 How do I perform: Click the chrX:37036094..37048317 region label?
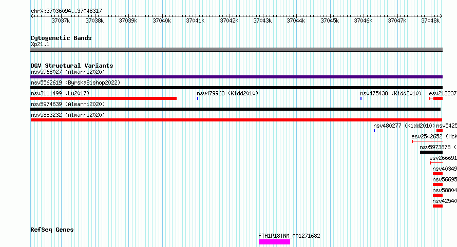(66, 11)
